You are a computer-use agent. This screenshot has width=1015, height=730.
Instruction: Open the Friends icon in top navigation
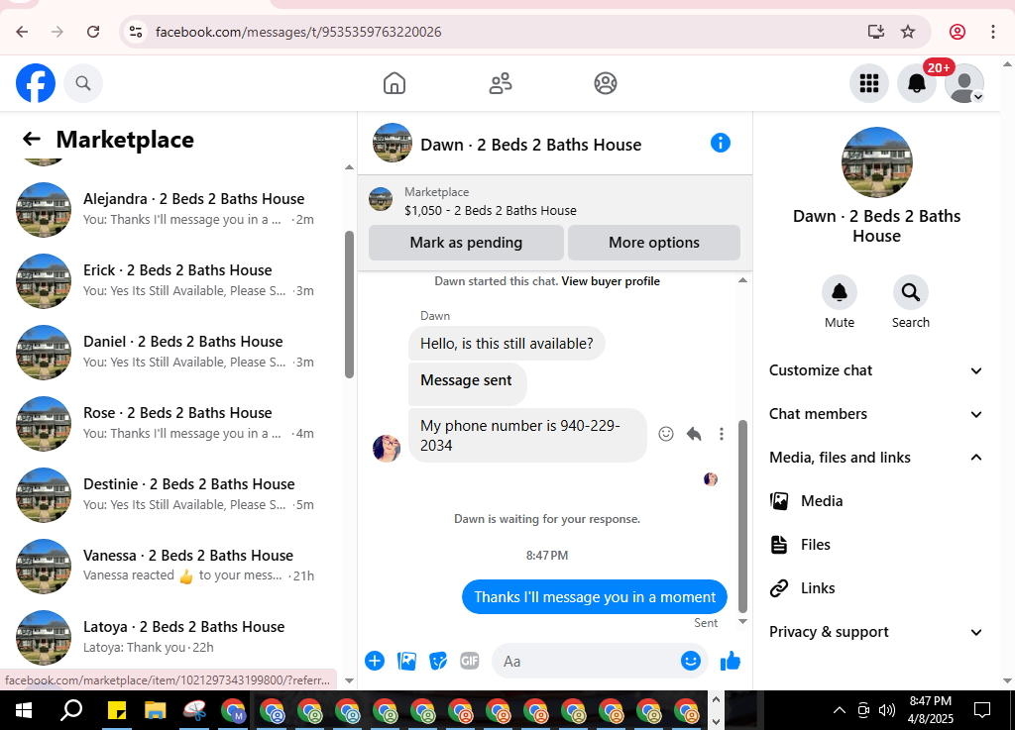click(501, 83)
